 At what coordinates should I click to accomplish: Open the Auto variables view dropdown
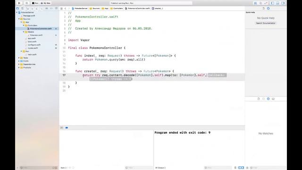[64, 168]
